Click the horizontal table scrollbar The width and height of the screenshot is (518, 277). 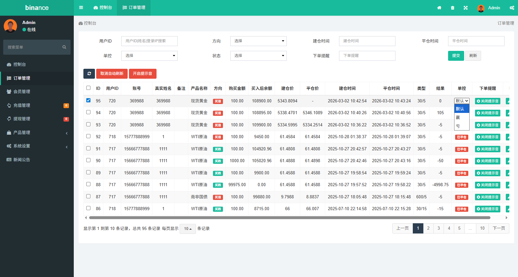[x=289, y=218]
